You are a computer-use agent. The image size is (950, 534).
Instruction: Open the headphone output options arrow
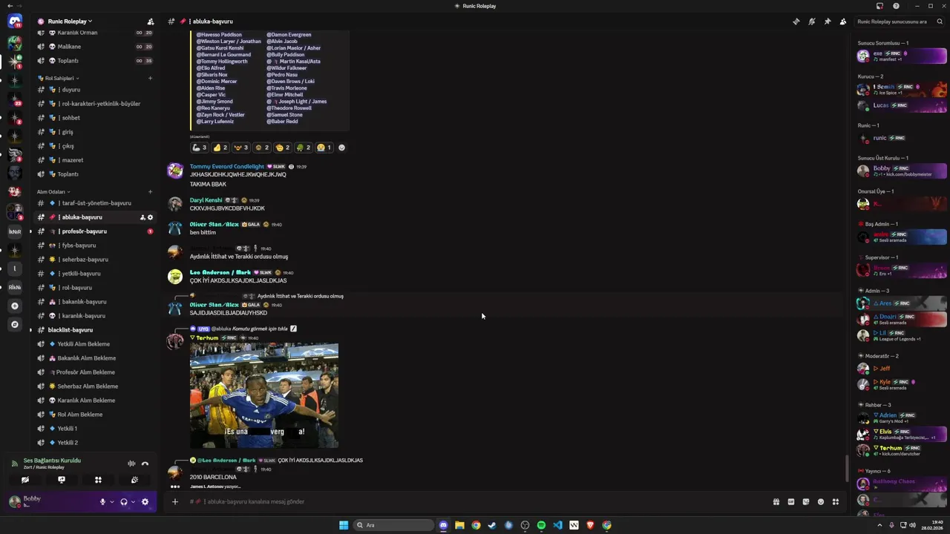133,502
